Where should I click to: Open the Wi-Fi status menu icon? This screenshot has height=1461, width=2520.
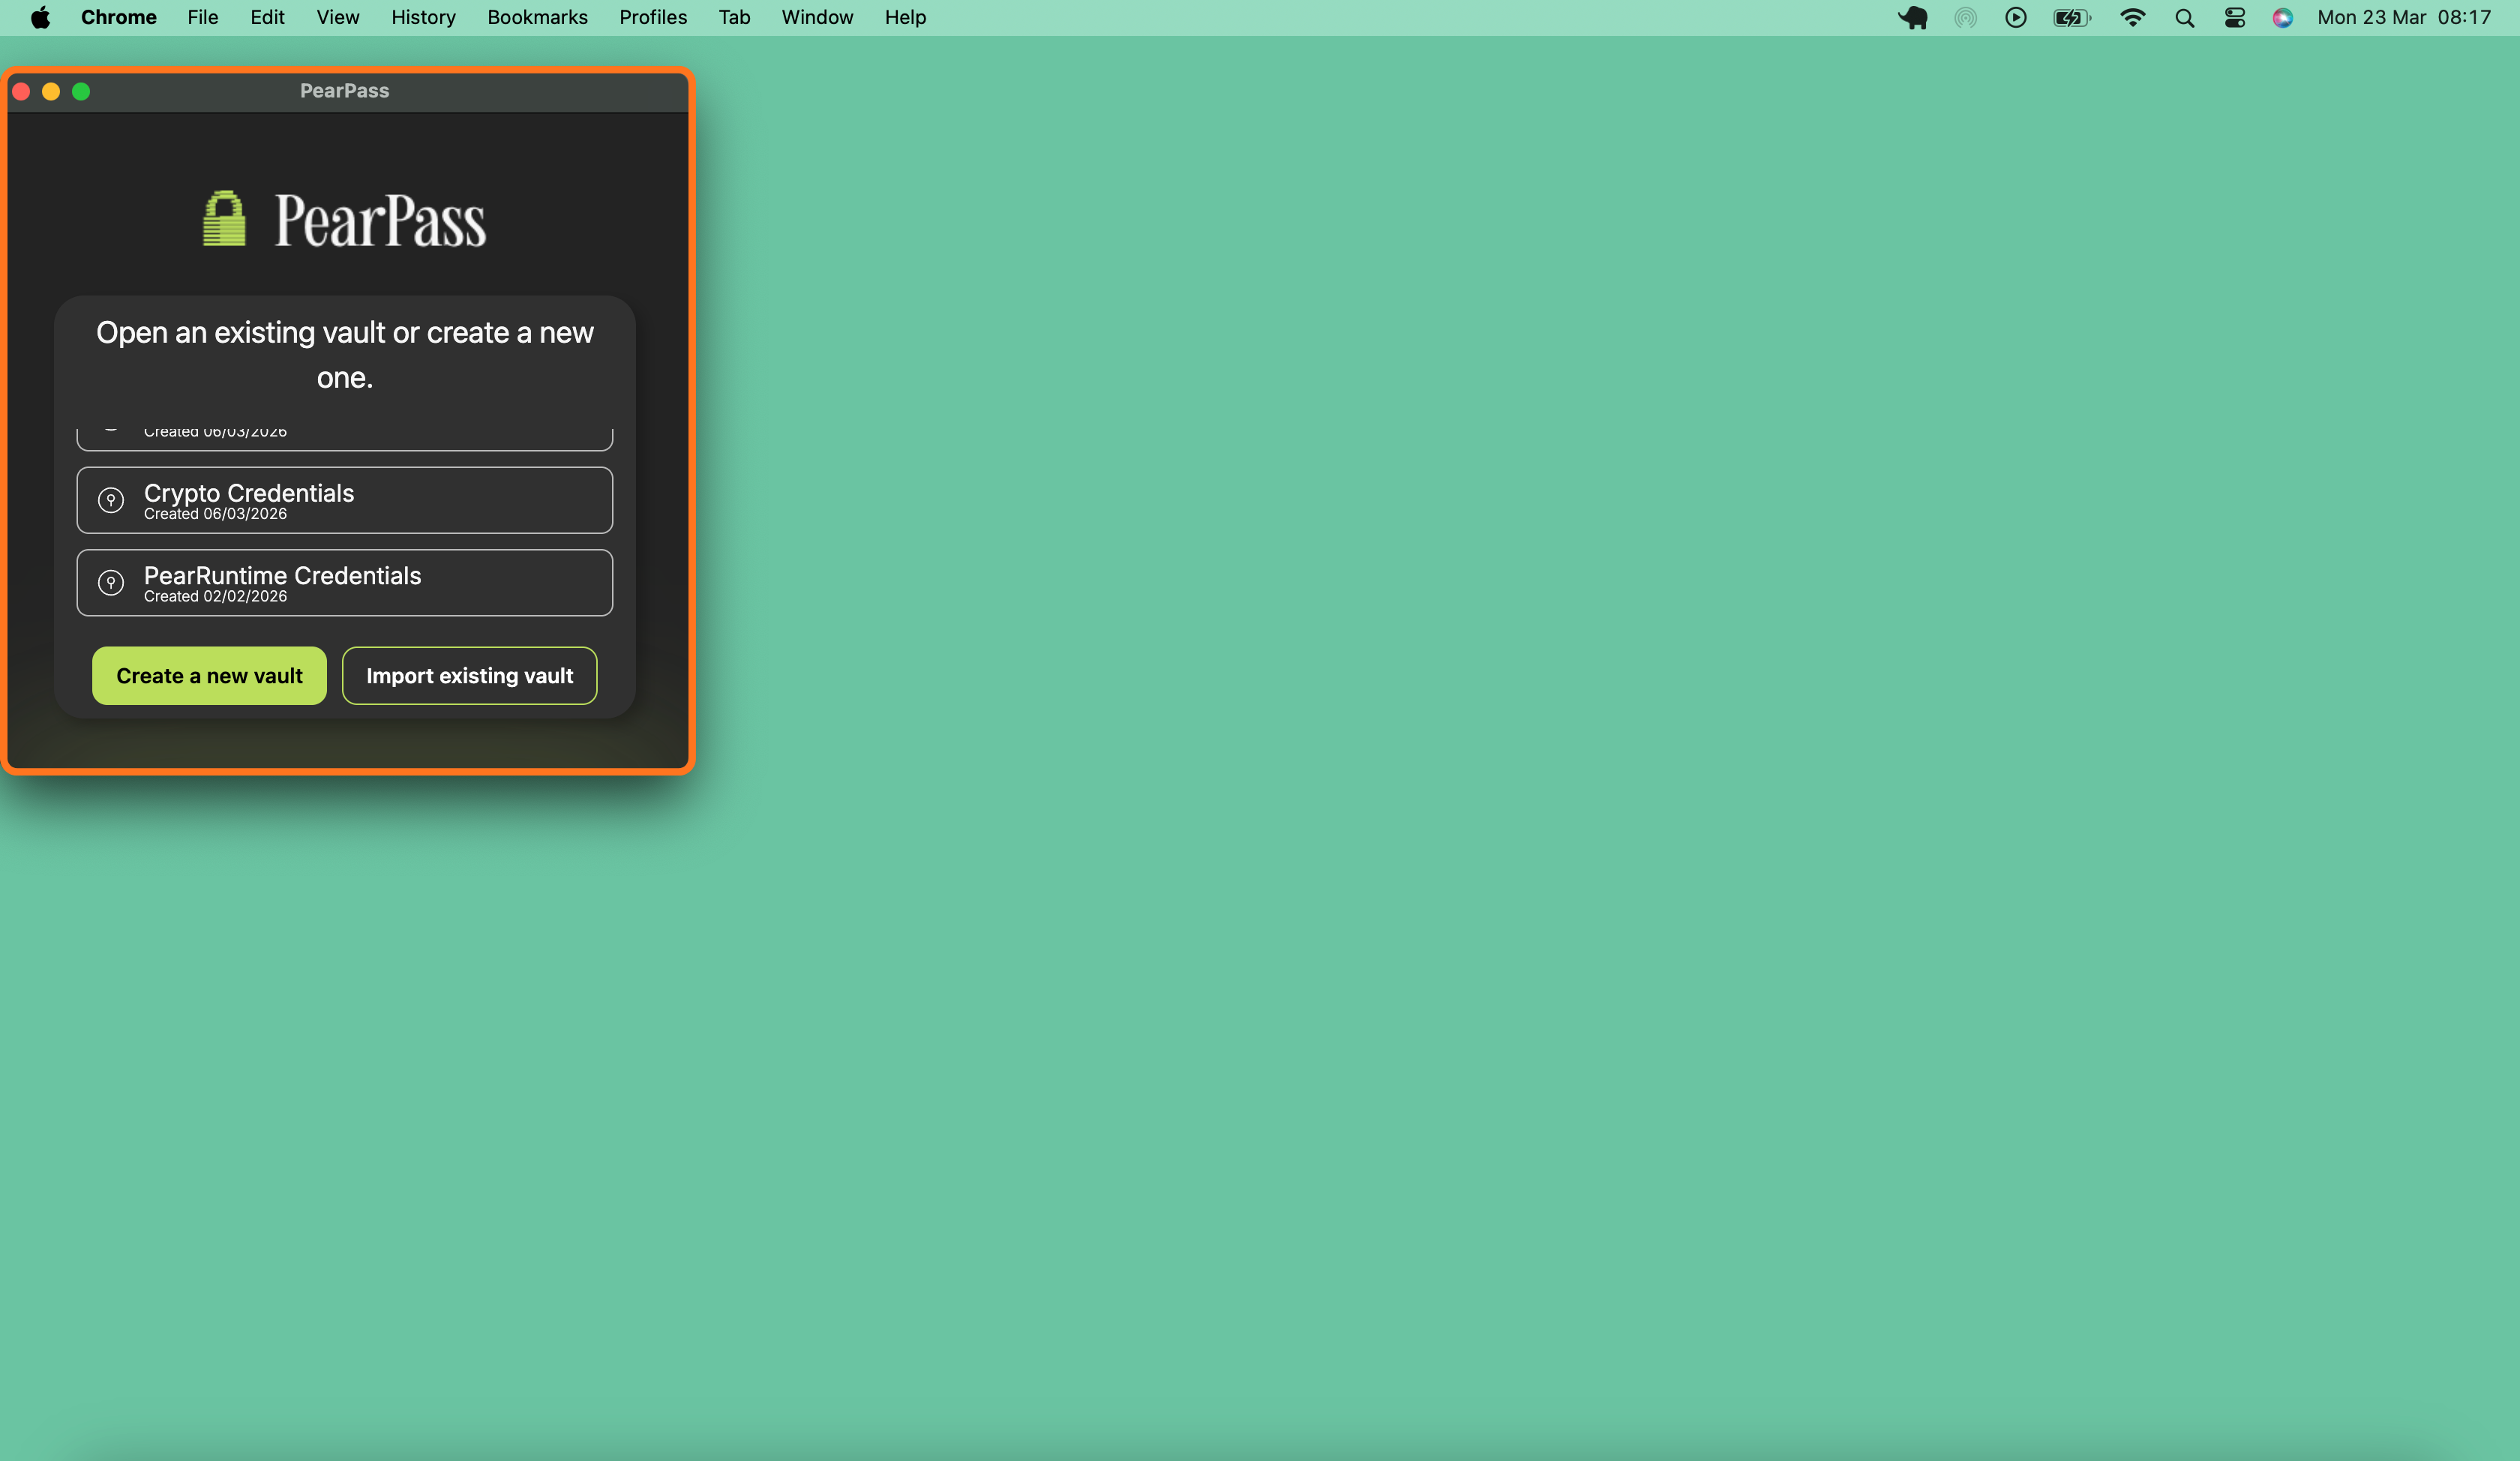2132,18
